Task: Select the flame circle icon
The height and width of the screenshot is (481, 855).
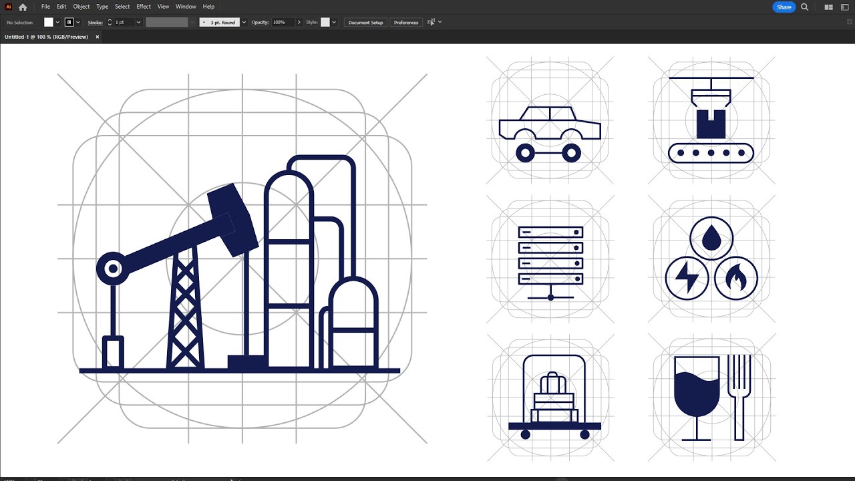Action: pyautogui.click(x=736, y=277)
